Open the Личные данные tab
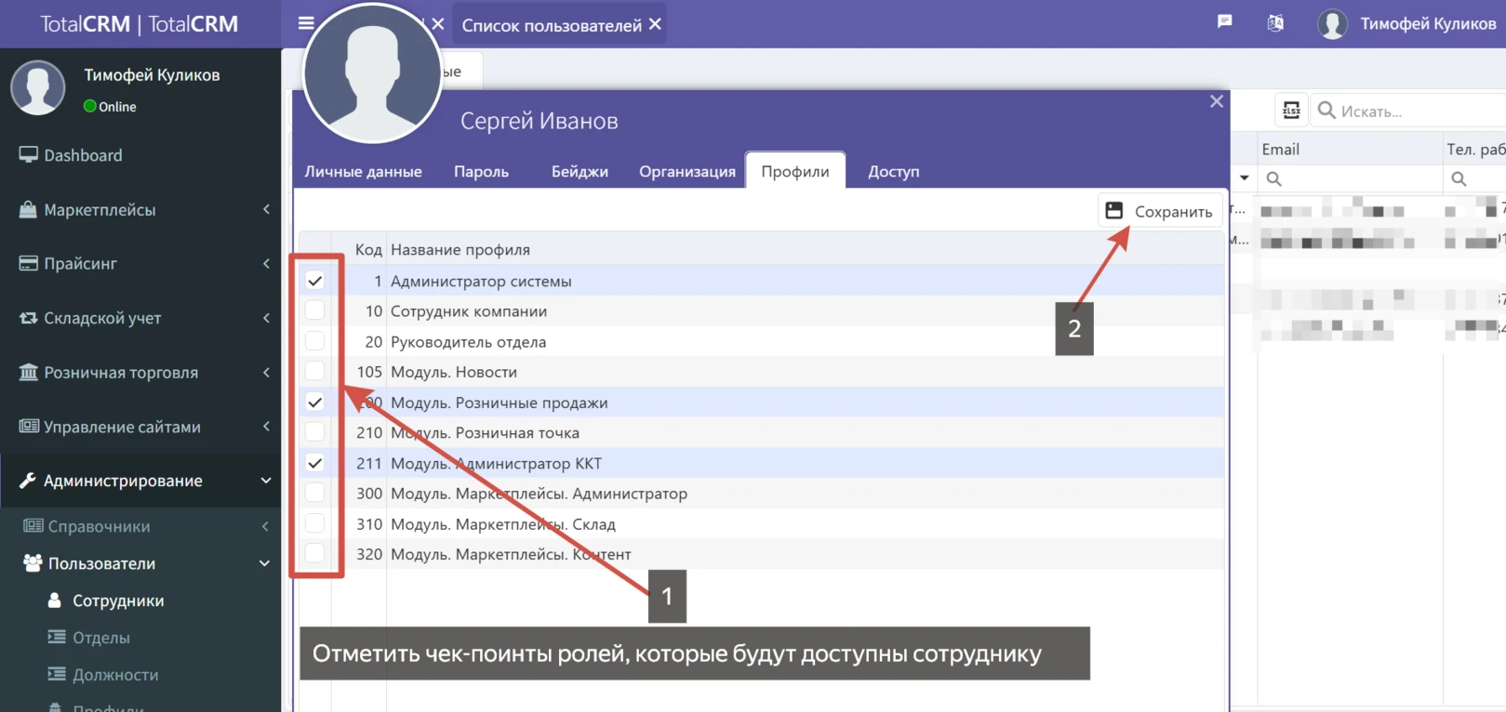The image size is (1506, 712). [363, 171]
